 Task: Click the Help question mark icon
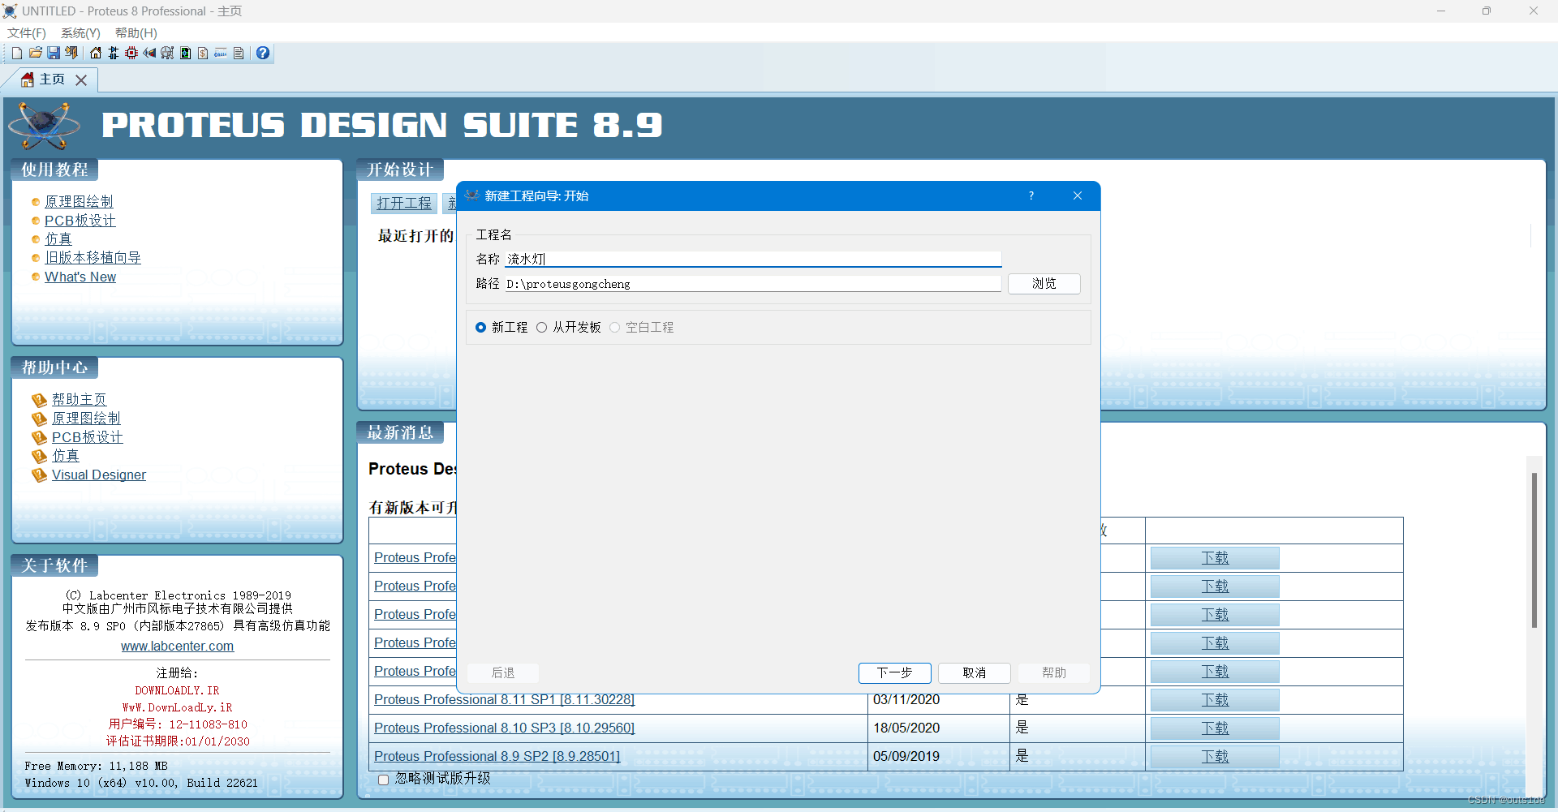click(262, 53)
